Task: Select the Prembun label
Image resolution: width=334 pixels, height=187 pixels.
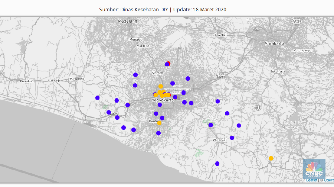Action: [27, 81]
